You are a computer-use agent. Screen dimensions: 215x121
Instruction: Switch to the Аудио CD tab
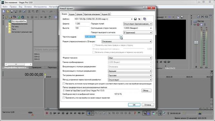[106, 14]
